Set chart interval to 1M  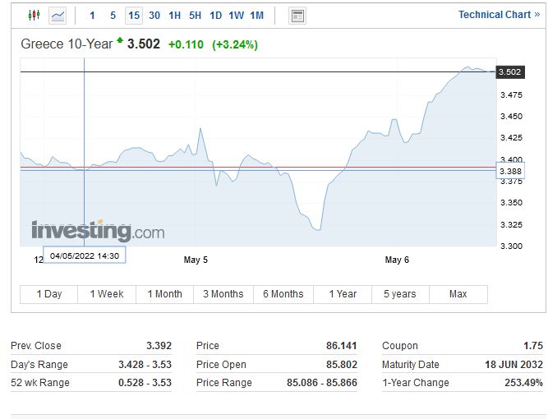pos(257,16)
